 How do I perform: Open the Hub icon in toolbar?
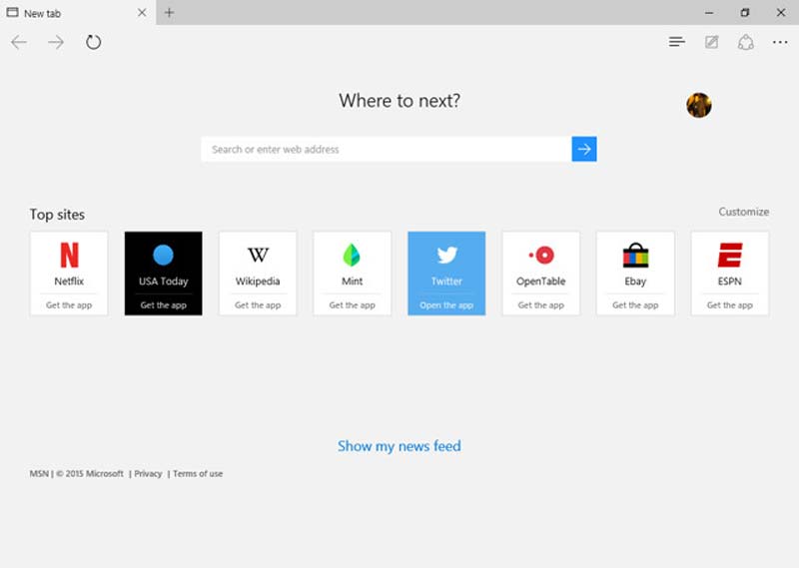click(677, 42)
